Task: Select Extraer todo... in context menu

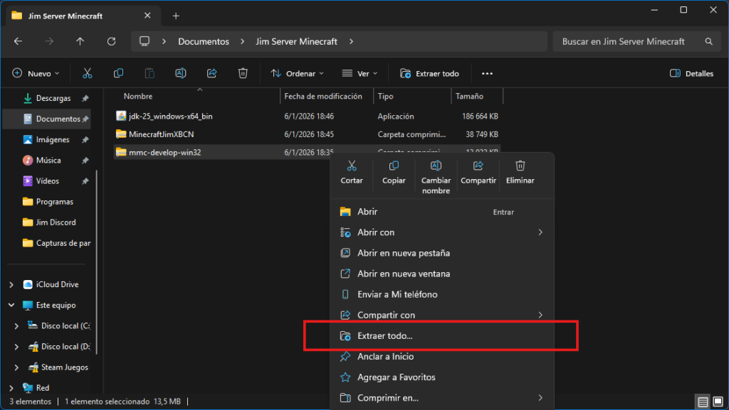Action: tap(384, 336)
